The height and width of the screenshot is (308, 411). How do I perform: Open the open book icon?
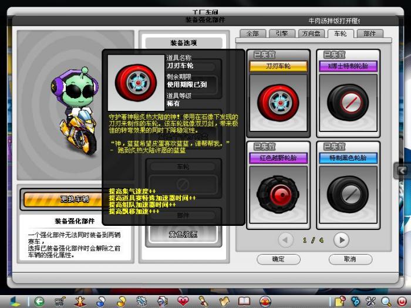click(244, 302)
